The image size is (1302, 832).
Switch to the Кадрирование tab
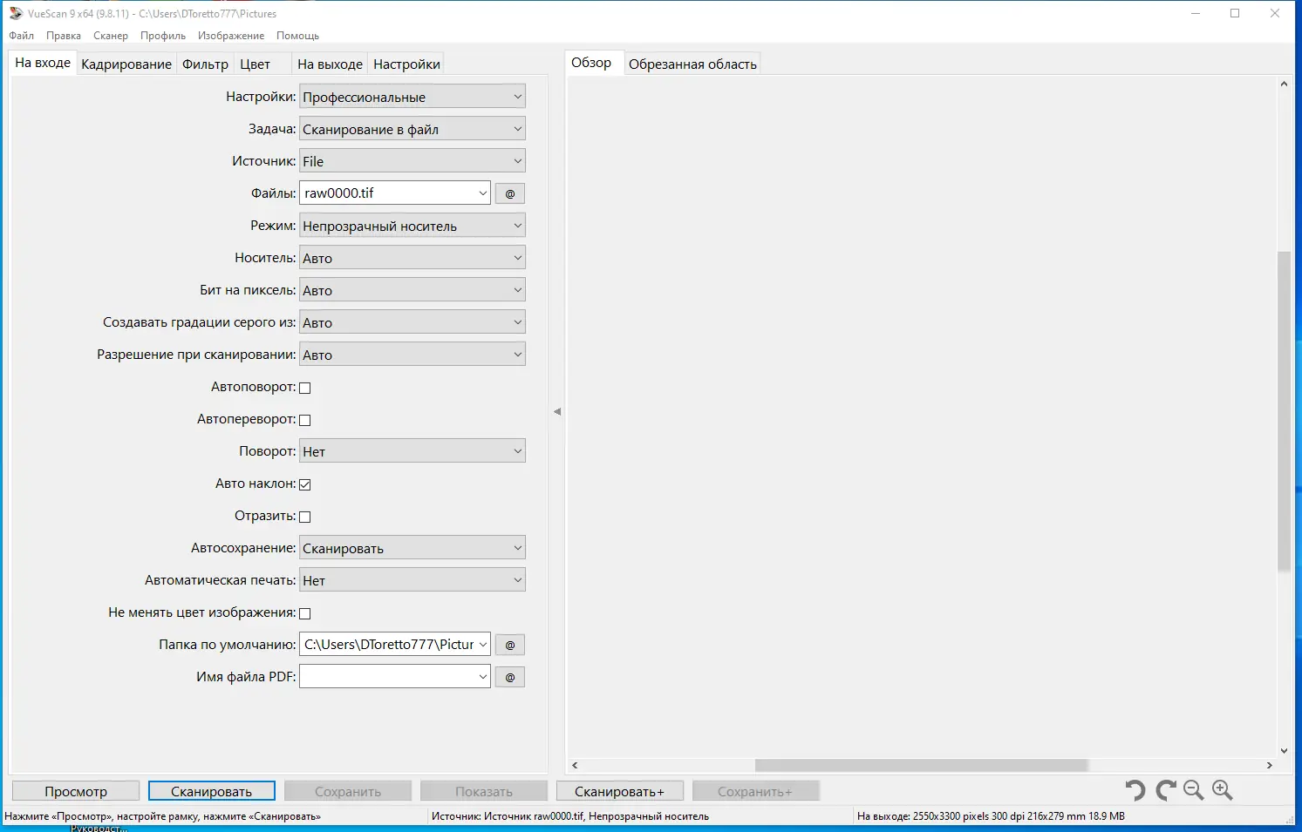(126, 64)
